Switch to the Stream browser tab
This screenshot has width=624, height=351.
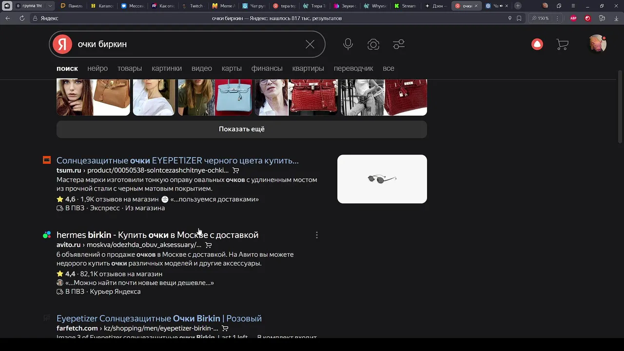[405, 6]
